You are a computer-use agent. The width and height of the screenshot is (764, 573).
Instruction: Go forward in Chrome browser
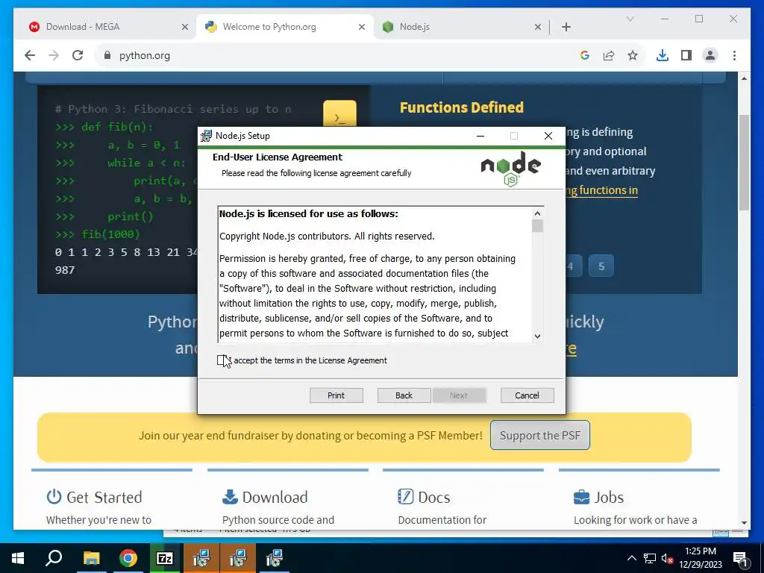coord(54,55)
